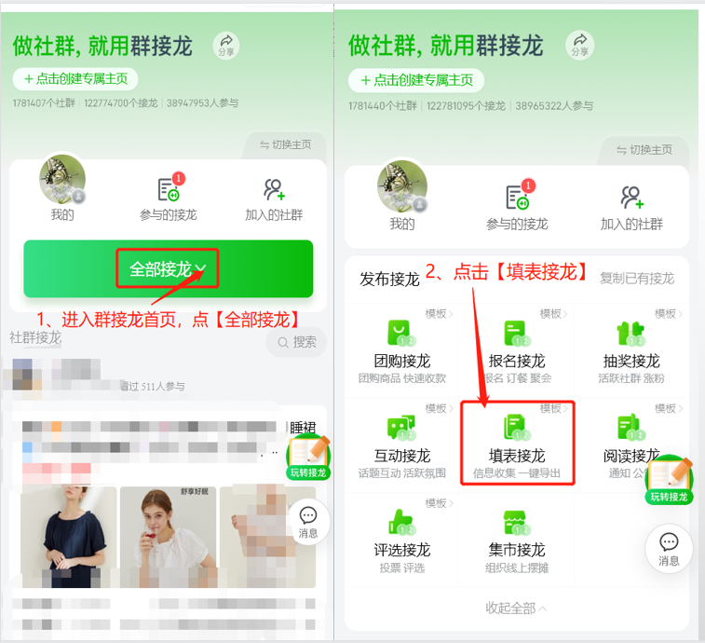Select 抽奖接龙 gift icon
The height and width of the screenshot is (643, 705).
(630, 334)
